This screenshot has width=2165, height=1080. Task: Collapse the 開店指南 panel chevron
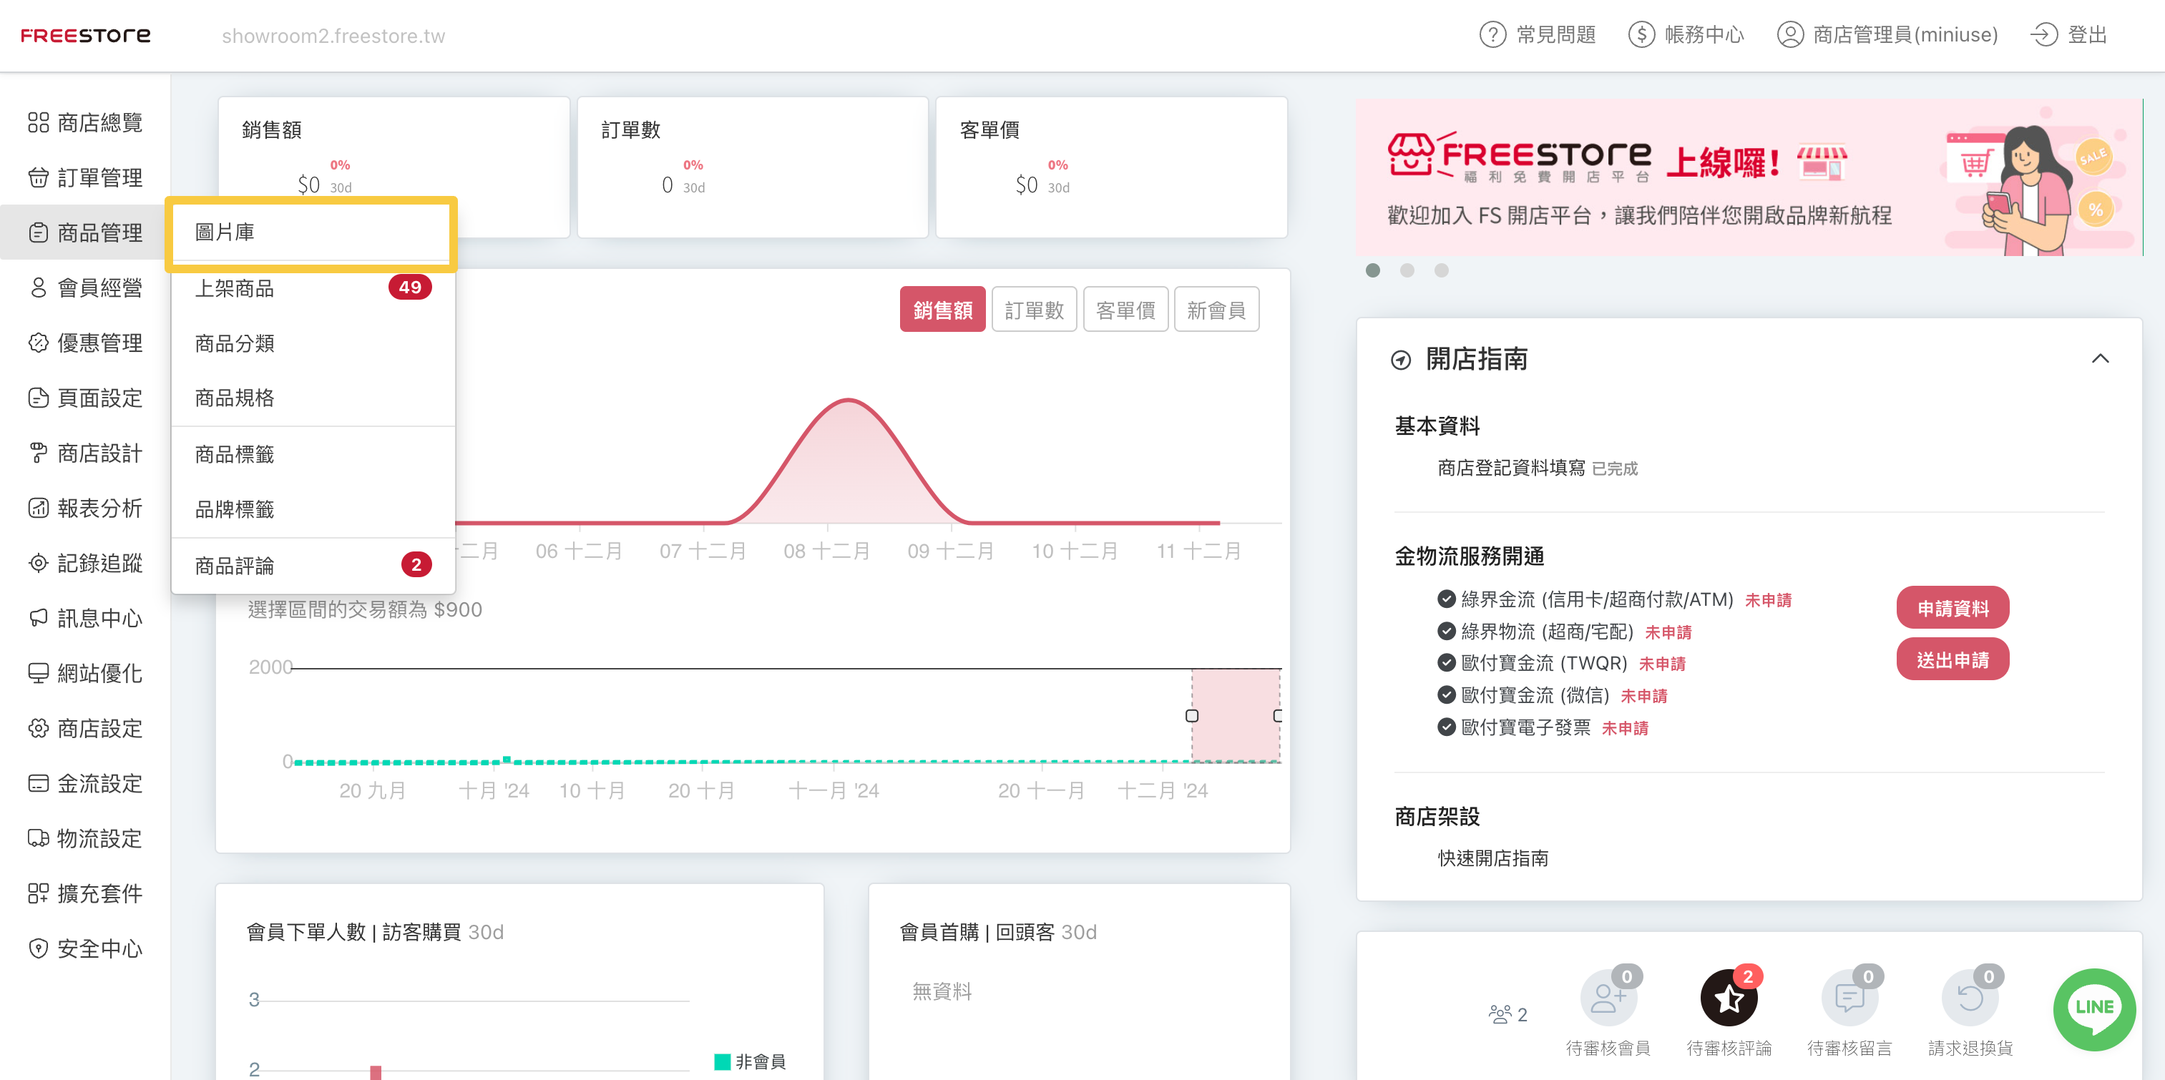[2099, 358]
